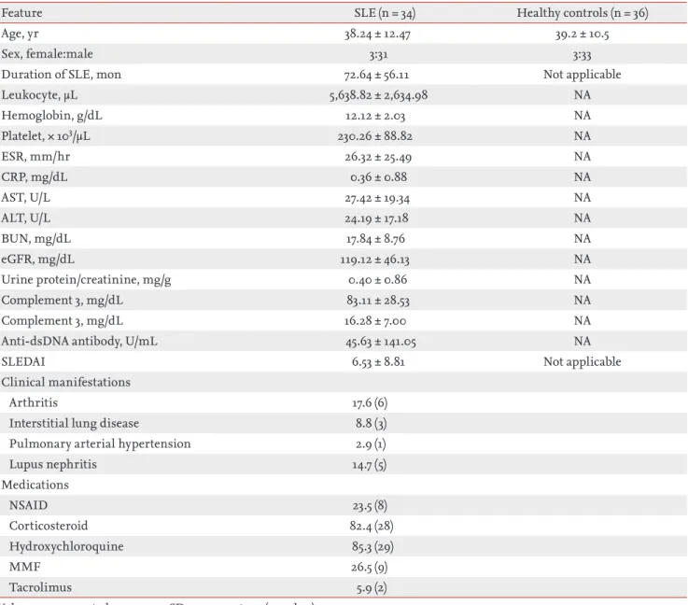This screenshot has width=688, height=605.
Task: Click the 'Urine protein/creatinine, mg/g' label
Action: tap(86, 280)
